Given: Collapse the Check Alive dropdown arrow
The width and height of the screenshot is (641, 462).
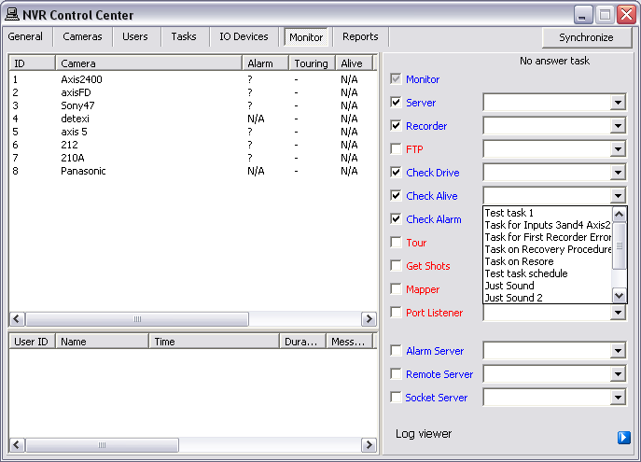Looking at the screenshot, I should [618, 195].
